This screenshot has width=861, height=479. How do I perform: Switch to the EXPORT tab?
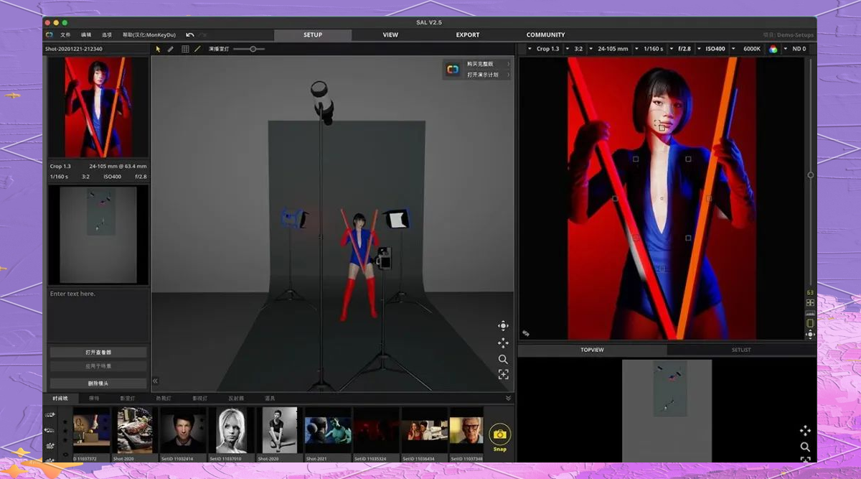(468, 34)
